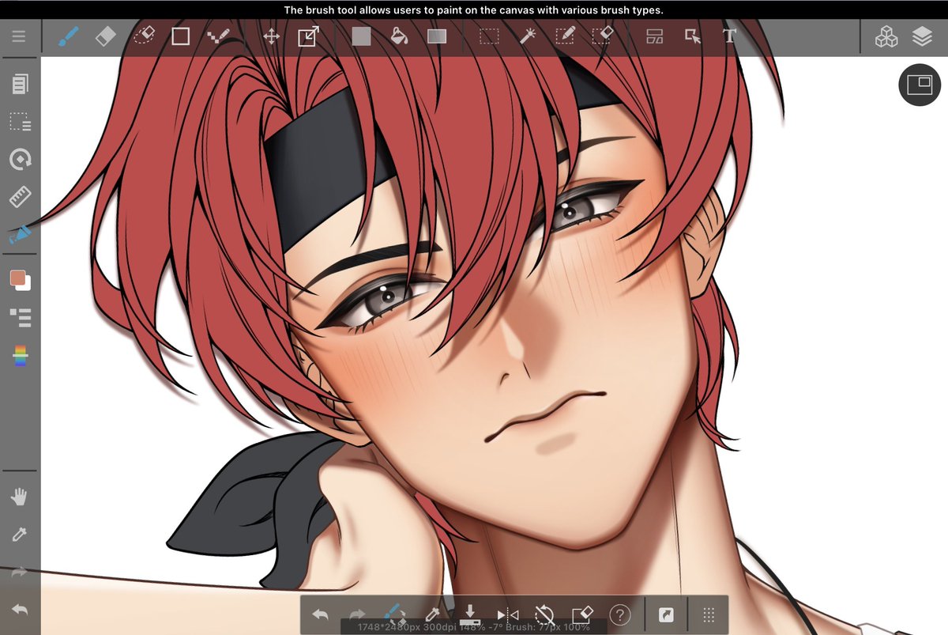Activate the Move tool
This screenshot has height=635, width=948.
[x=271, y=36]
